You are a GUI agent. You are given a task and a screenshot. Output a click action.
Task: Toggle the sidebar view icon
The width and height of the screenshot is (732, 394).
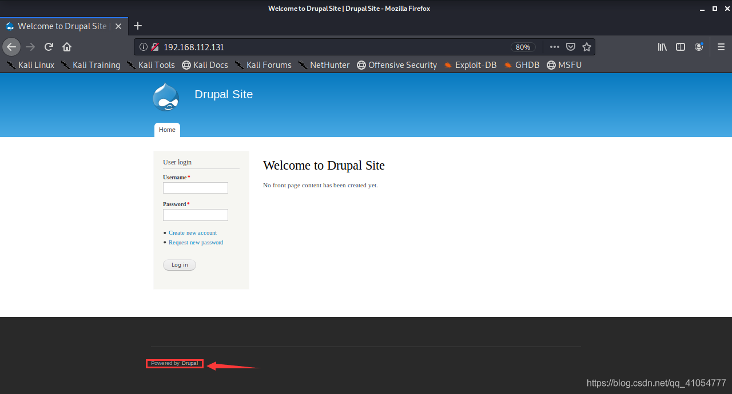681,47
